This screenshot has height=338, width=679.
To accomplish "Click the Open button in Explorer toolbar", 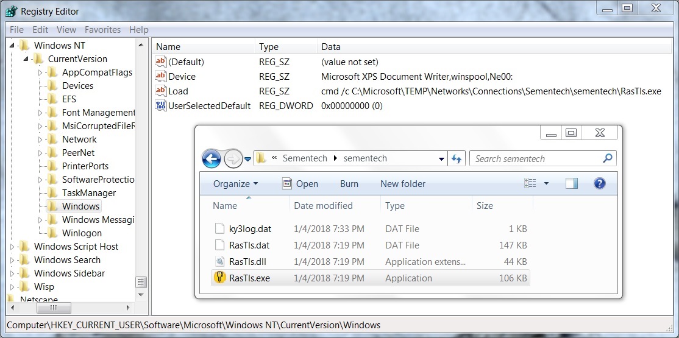I will [300, 183].
